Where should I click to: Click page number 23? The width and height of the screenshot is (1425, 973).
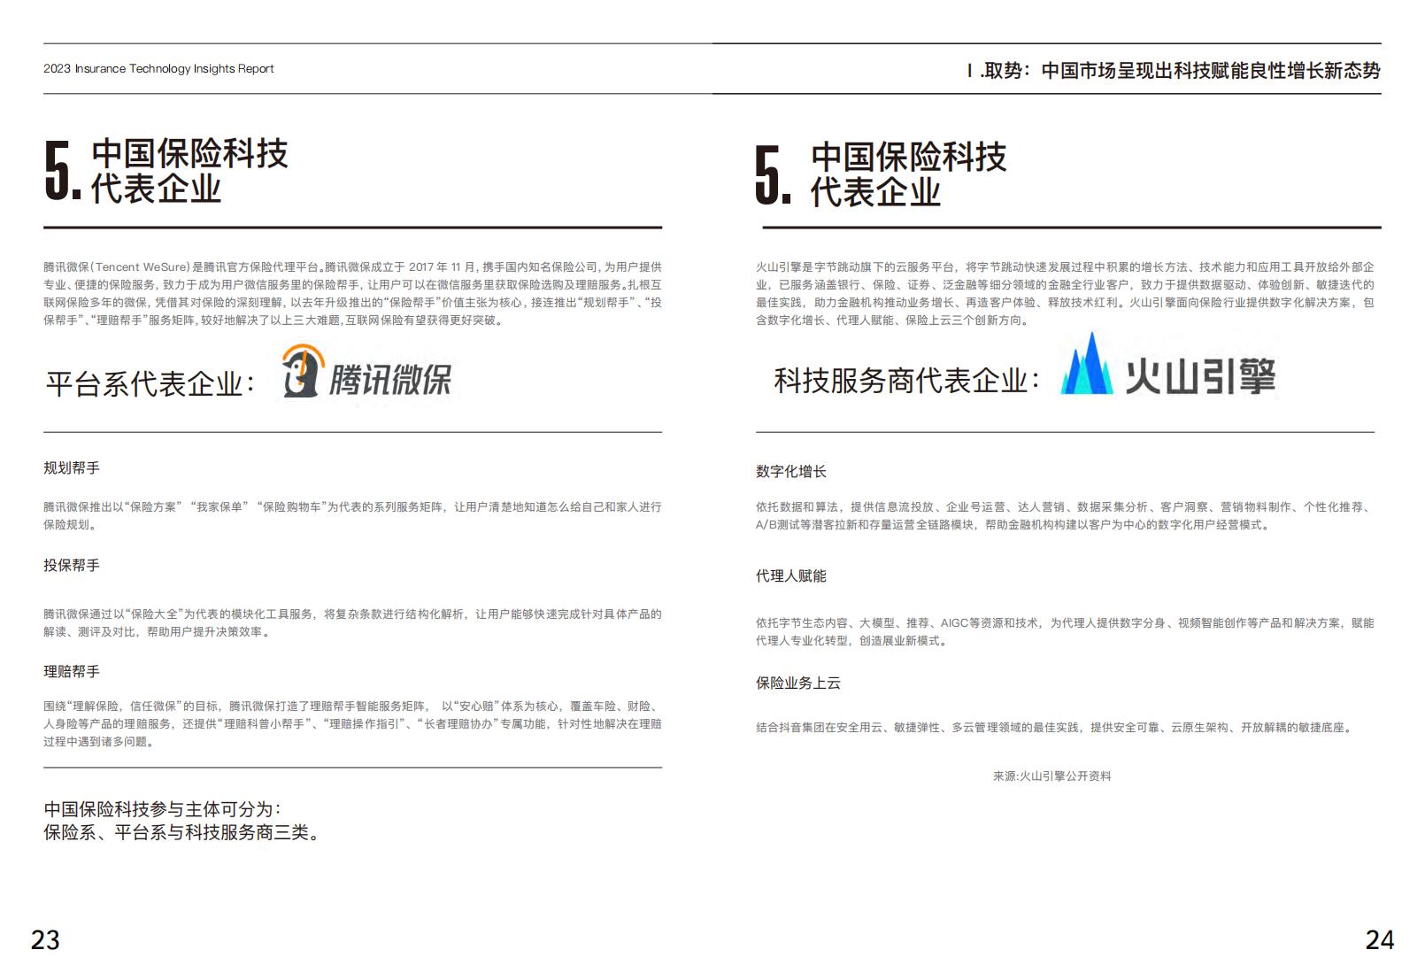point(45,939)
